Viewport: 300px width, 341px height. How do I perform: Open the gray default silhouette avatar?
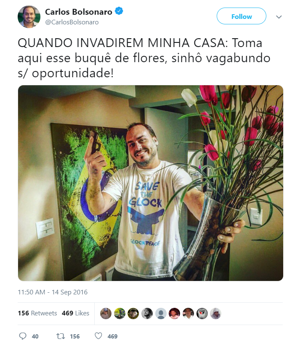pyautogui.click(x=161, y=313)
